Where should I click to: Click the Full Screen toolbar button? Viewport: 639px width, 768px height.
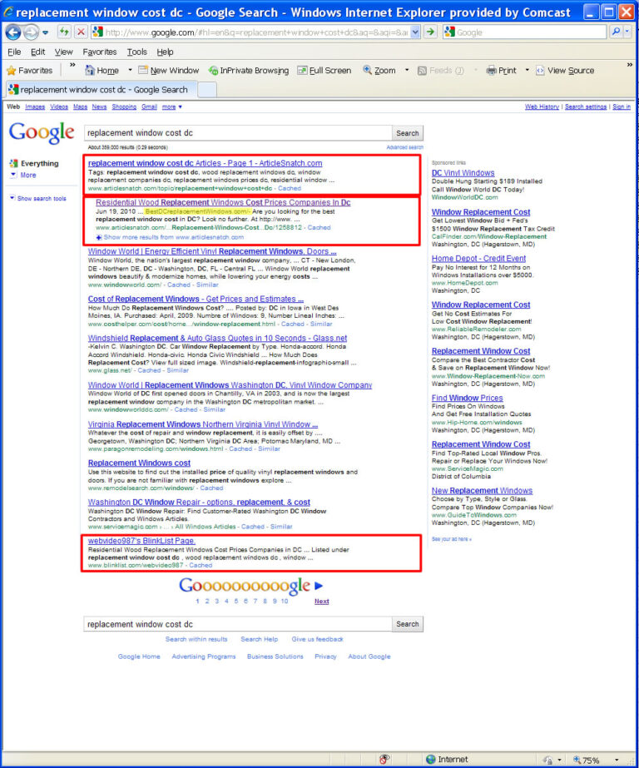pyautogui.click(x=324, y=71)
